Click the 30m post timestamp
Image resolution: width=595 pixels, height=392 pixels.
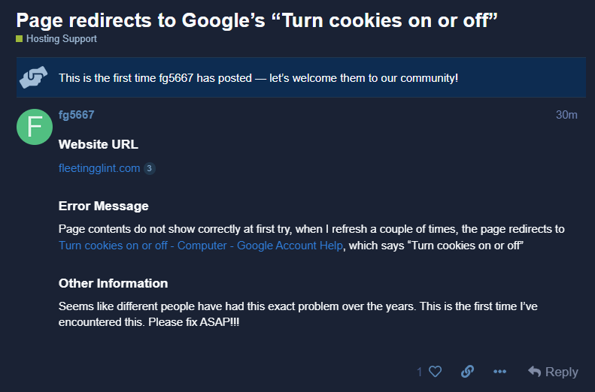[566, 115]
